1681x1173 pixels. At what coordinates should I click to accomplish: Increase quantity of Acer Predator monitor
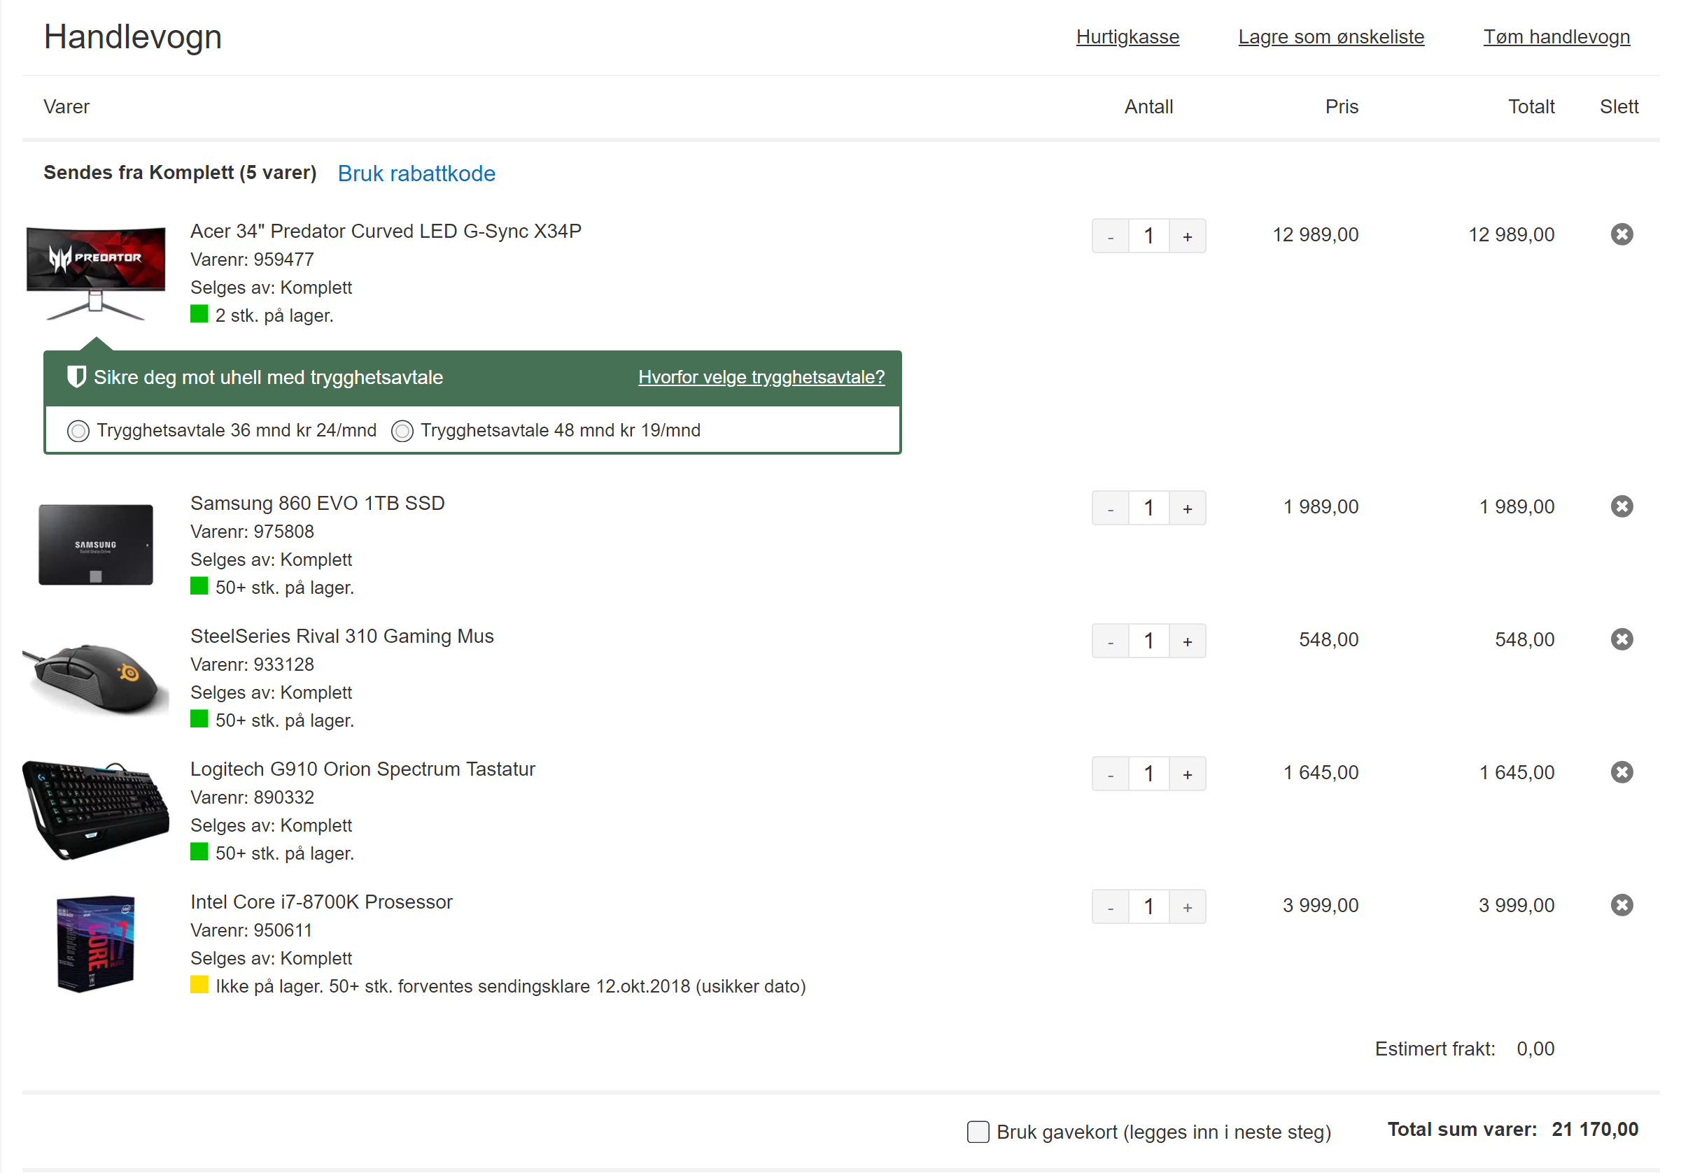point(1188,236)
